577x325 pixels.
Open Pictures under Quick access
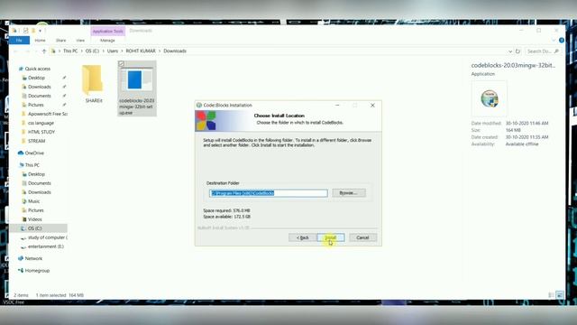[x=36, y=105]
